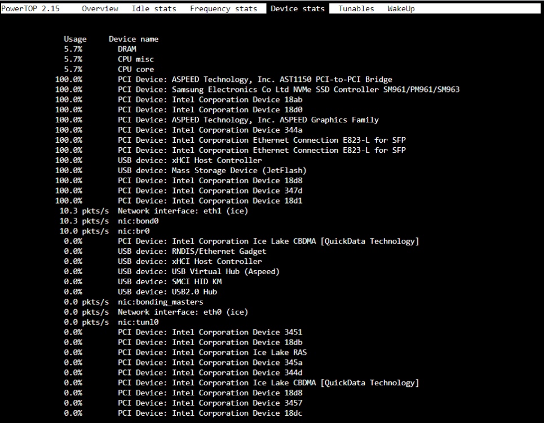Click the Ice Lake RAS row
The width and height of the screenshot is (544, 423).
tap(185, 352)
